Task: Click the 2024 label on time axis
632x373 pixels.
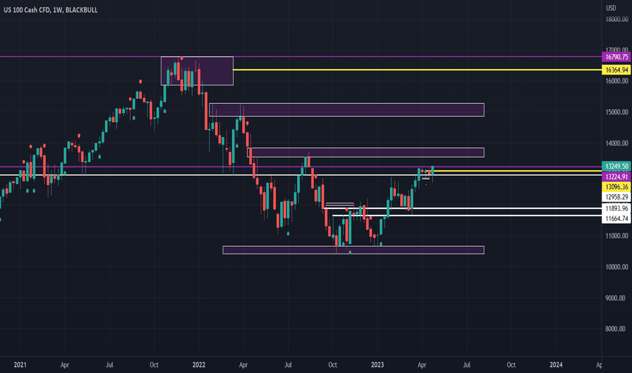Action: click(x=556, y=365)
